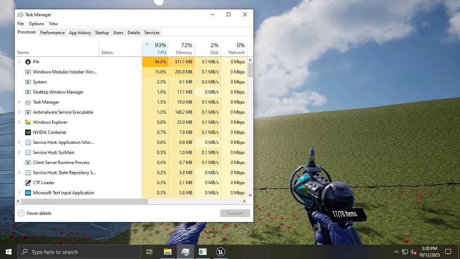Expand the Microsoft Text Input Application group

click(x=19, y=193)
